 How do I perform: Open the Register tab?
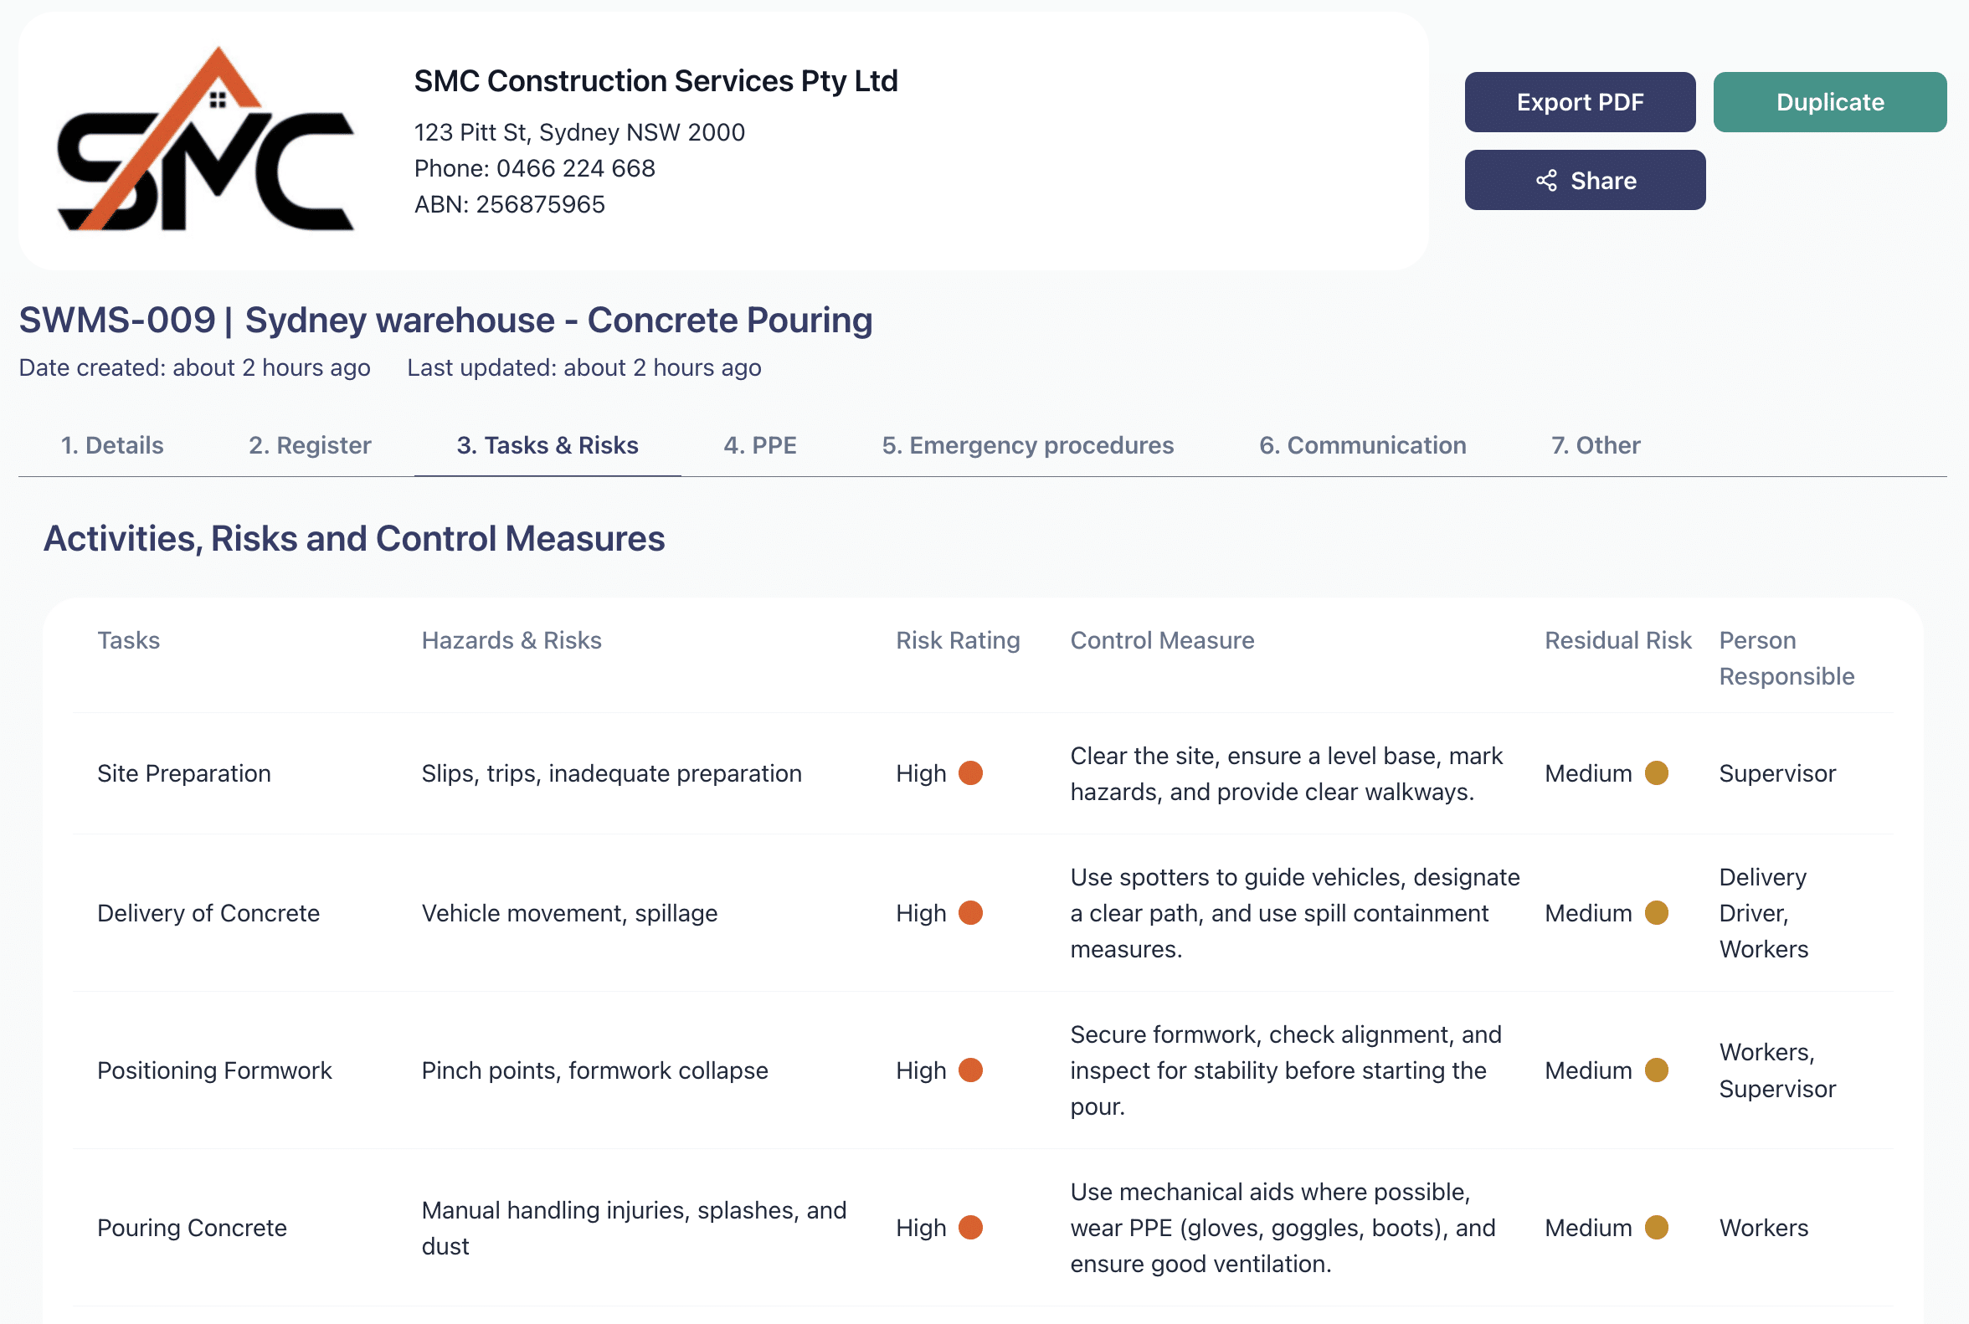309,445
